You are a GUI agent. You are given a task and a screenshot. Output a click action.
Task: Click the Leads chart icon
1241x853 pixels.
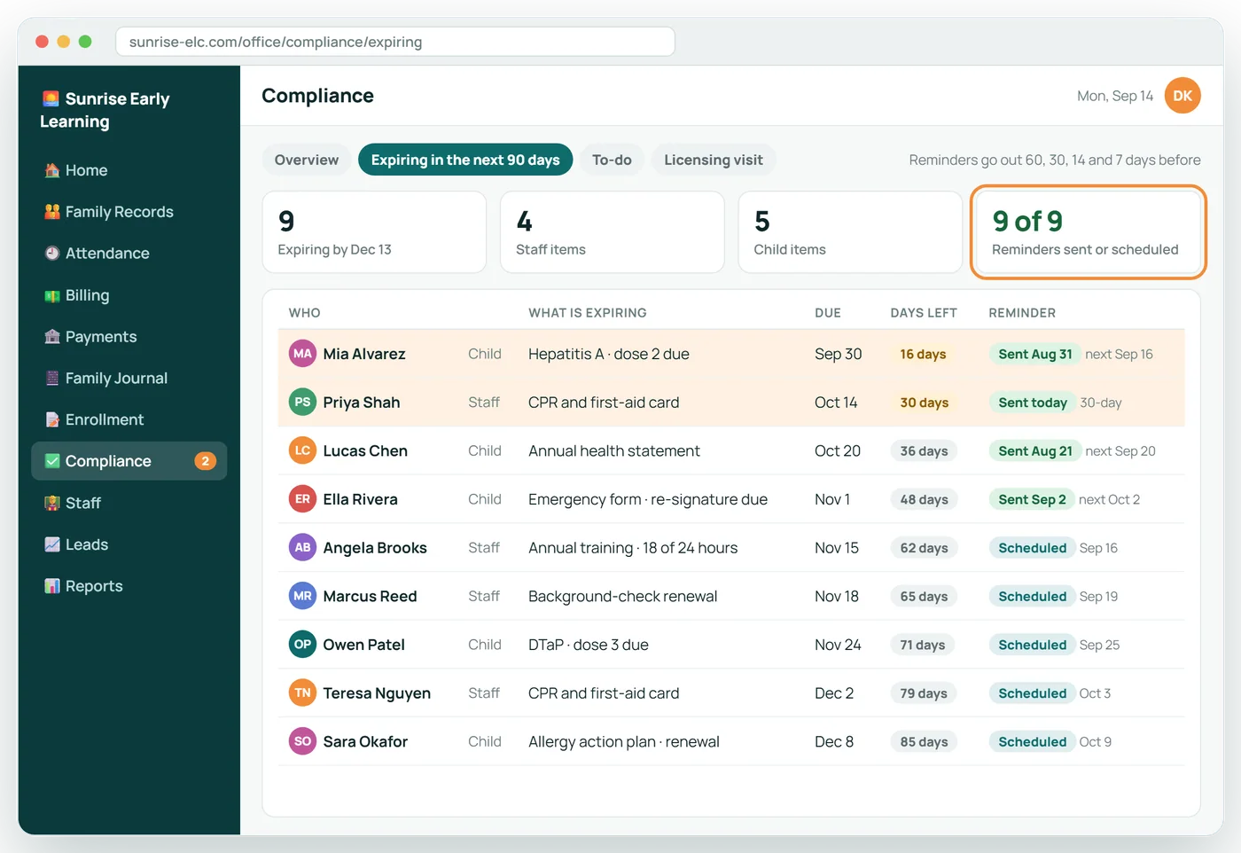tap(52, 544)
